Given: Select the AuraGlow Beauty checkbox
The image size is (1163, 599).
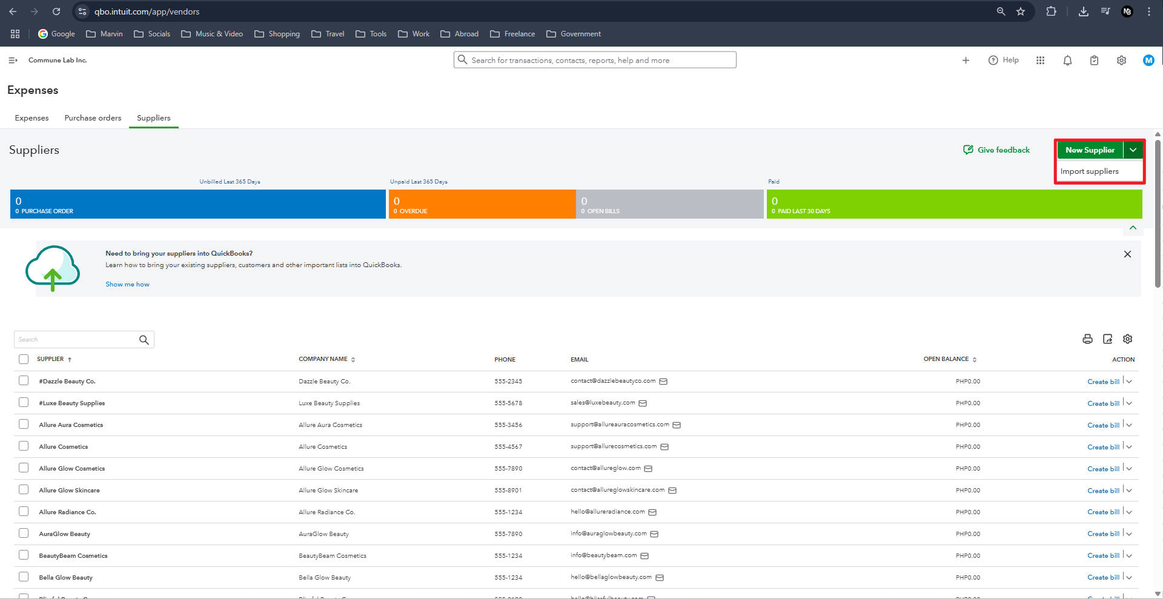Looking at the screenshot, I should (x=24, y=533).
